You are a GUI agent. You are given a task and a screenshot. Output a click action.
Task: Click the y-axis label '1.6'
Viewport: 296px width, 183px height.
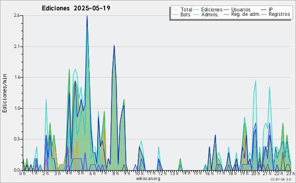pos(17,77)
